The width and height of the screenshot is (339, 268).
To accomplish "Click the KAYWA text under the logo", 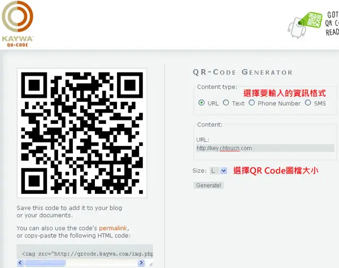I will coord(18,39).
